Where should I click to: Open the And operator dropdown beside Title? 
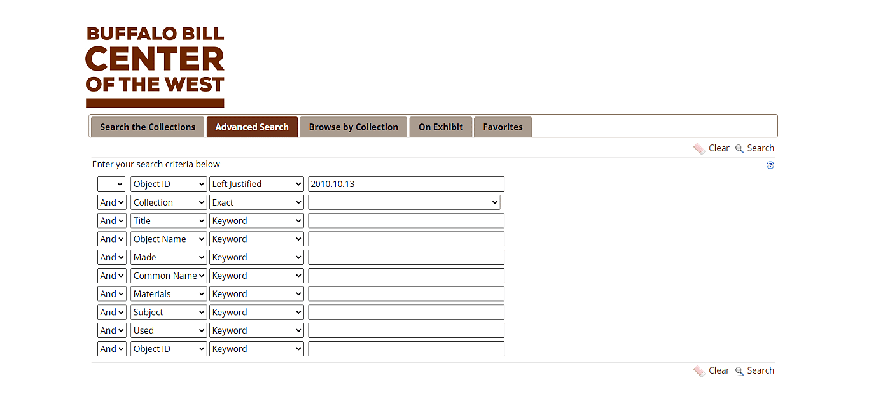(112, 221)
